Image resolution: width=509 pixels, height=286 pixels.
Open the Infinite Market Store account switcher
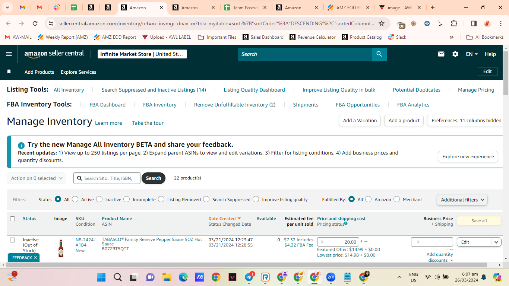(142, 54)
